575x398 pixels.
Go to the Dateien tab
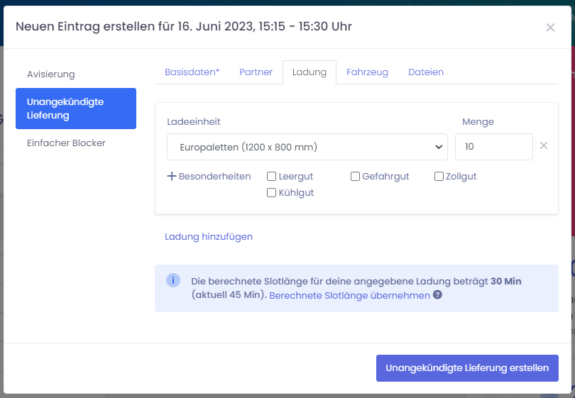[426, 72]
